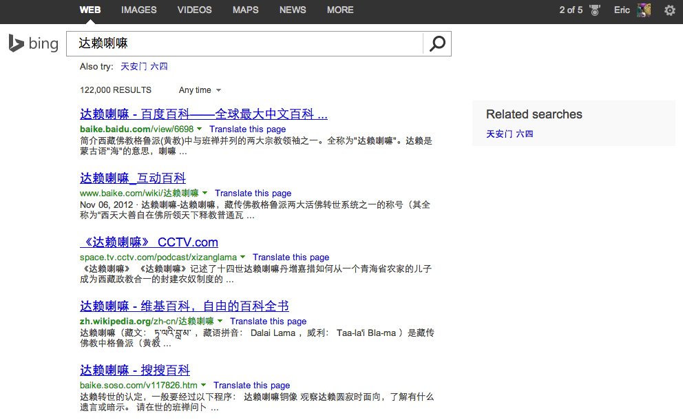The image size is (683, 420).
Task: Click the search magnifier button
Action: point(437,43)
